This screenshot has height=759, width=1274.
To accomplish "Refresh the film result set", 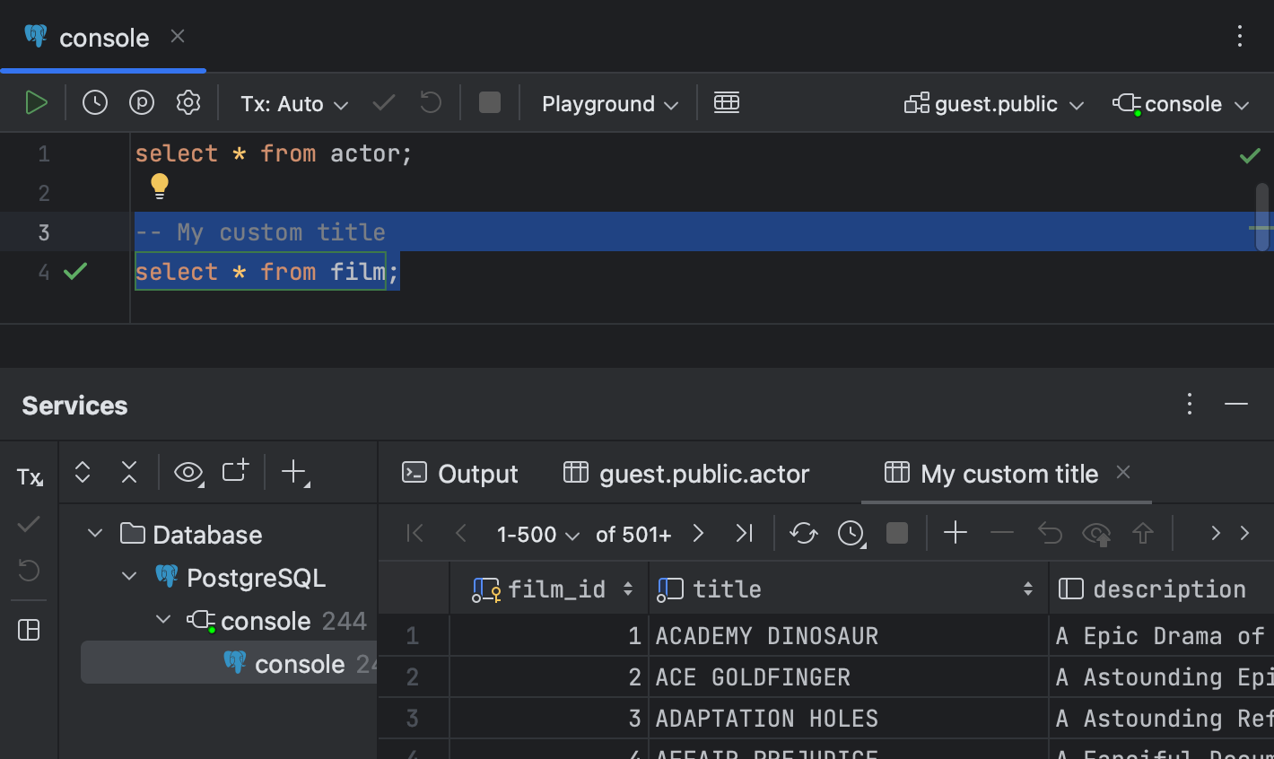I will [x=803, y=533].
